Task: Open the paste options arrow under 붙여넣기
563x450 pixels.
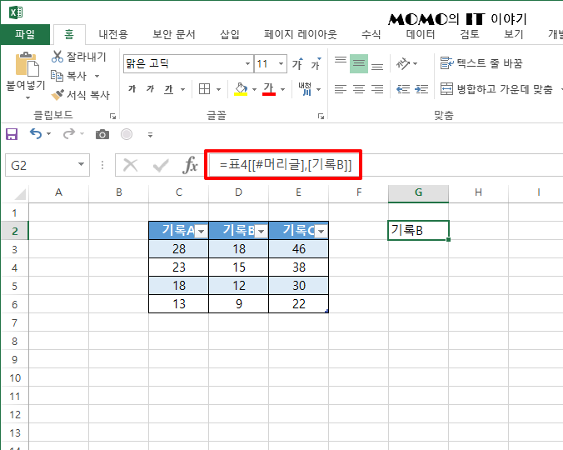Action: point(27,98)
